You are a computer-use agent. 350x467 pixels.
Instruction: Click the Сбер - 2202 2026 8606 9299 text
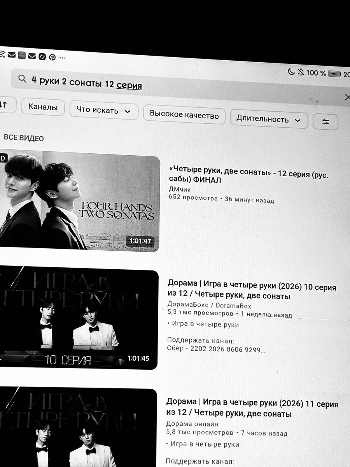[216, 349]
